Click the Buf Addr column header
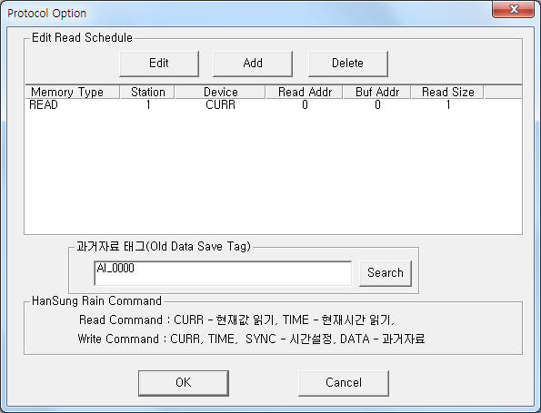The width and height of the screenshot is (541, 413). tap(376, 93)
